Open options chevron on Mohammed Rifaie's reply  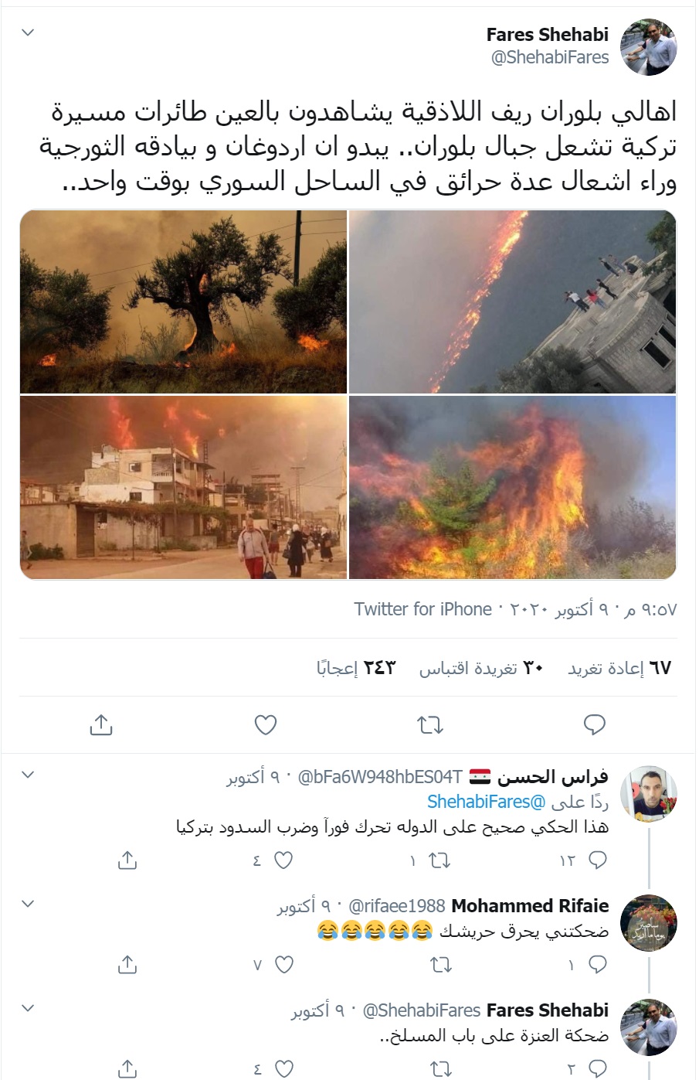point(28,903)
